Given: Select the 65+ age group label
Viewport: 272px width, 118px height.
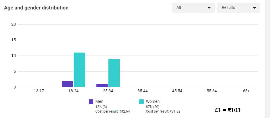Looking at the screenshot, I should tap(246, 91).
